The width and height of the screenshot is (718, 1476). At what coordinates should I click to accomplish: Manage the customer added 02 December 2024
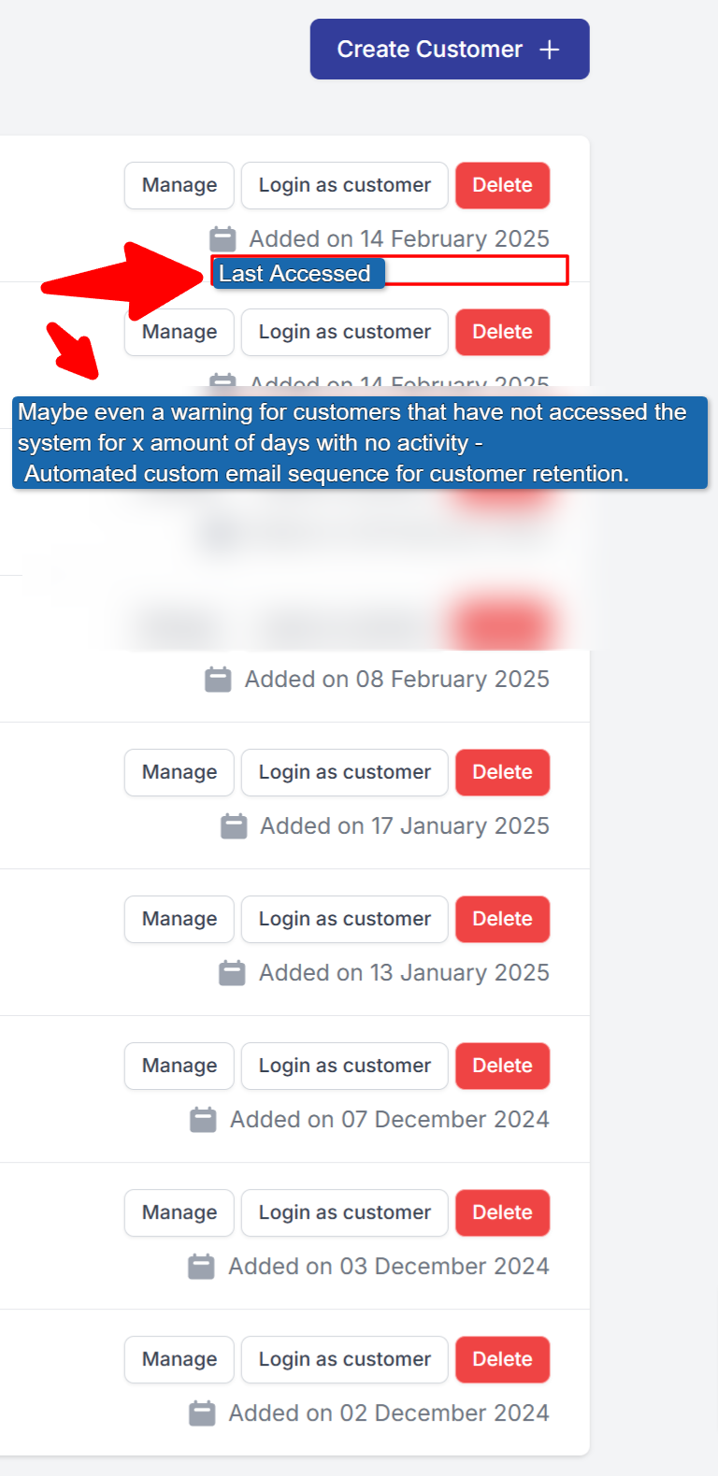[179, 1359]
